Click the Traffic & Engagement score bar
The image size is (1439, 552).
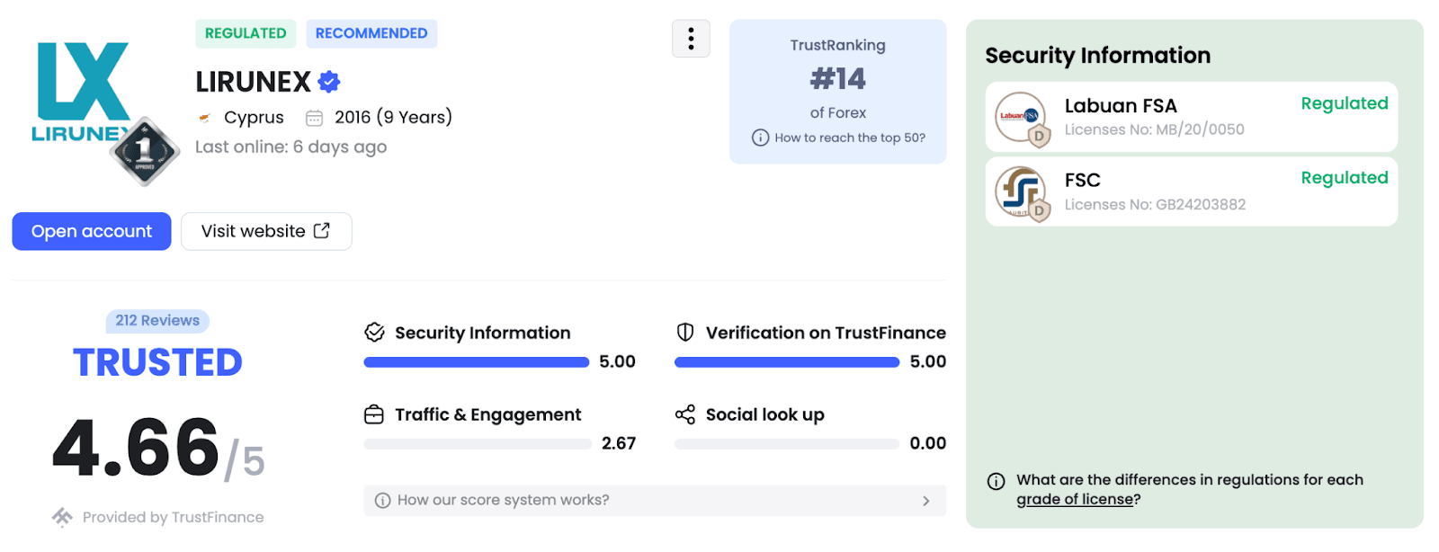click(x=478, y=443)
